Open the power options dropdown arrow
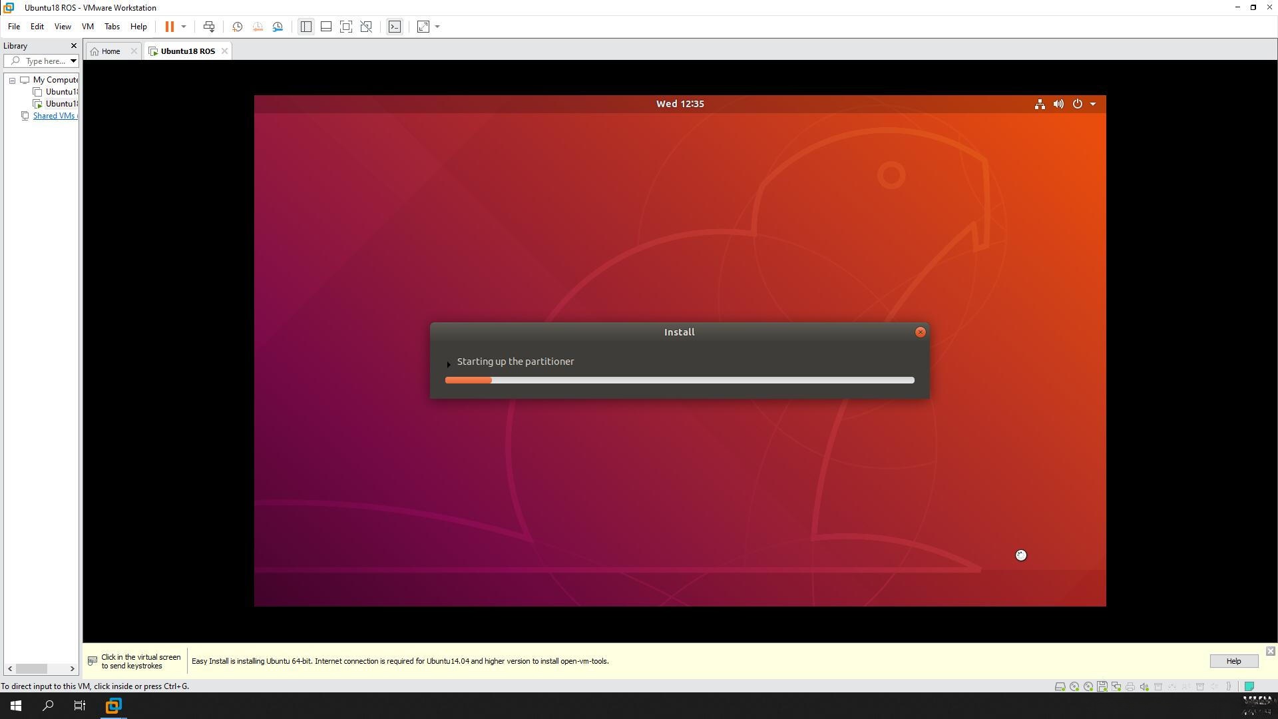 [184, 27]
